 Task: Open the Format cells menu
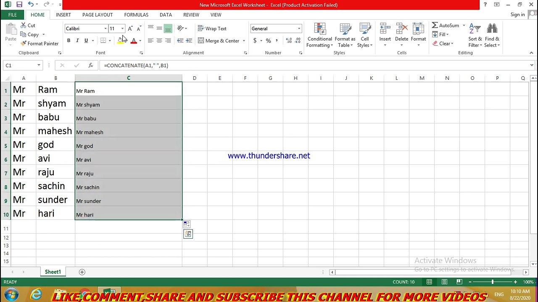[x=418, y=35]
